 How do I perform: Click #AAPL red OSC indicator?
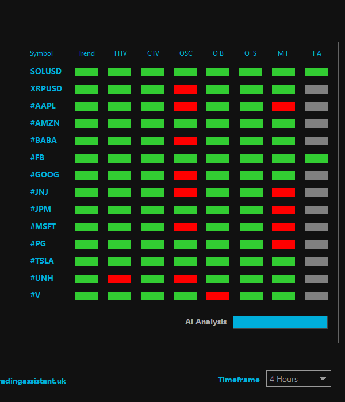point(185,106)
